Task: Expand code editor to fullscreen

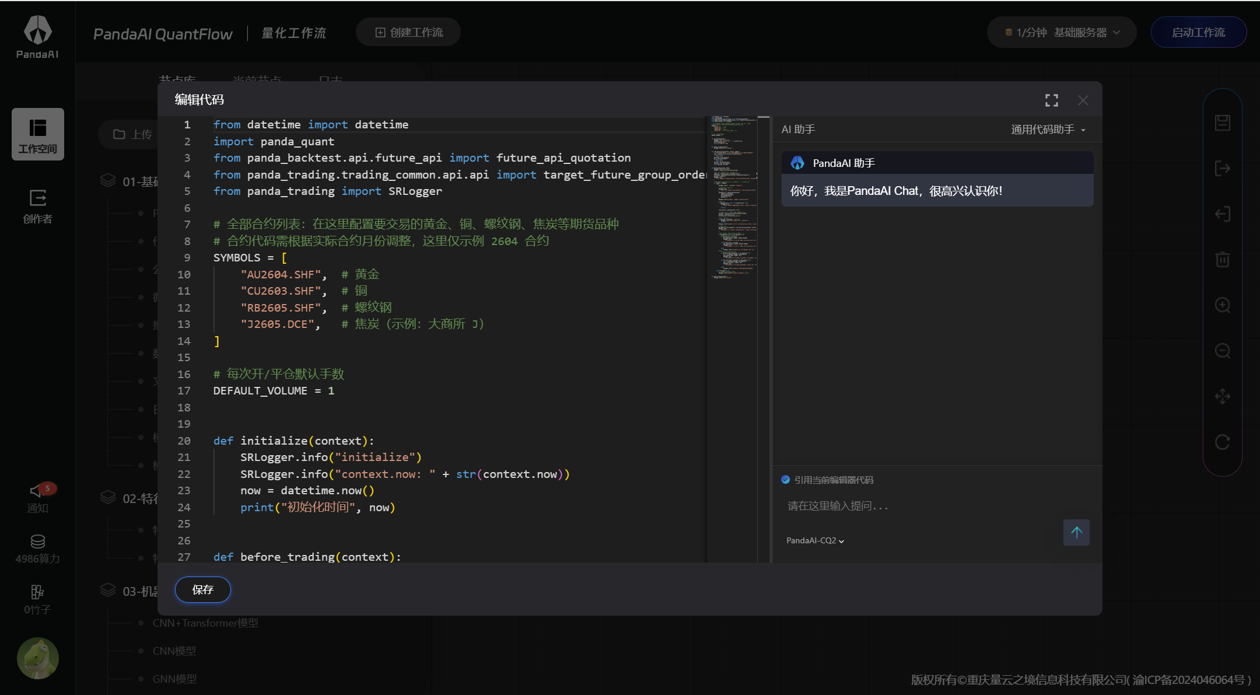Action: pos(1051,100)
